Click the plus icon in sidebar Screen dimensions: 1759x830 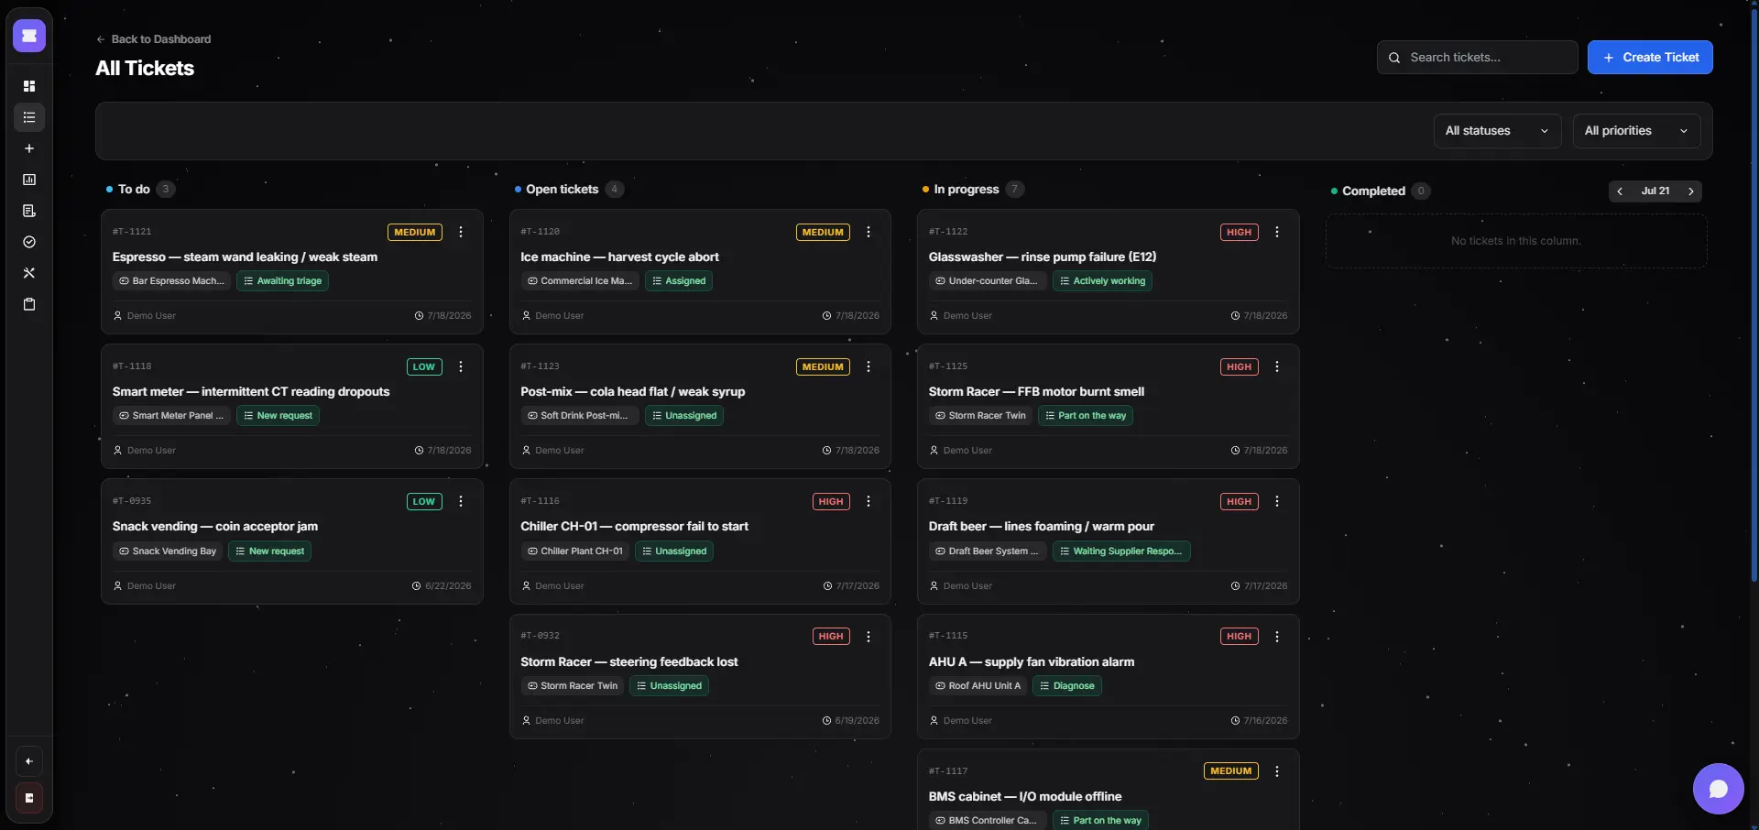click(x=29, y=148)
